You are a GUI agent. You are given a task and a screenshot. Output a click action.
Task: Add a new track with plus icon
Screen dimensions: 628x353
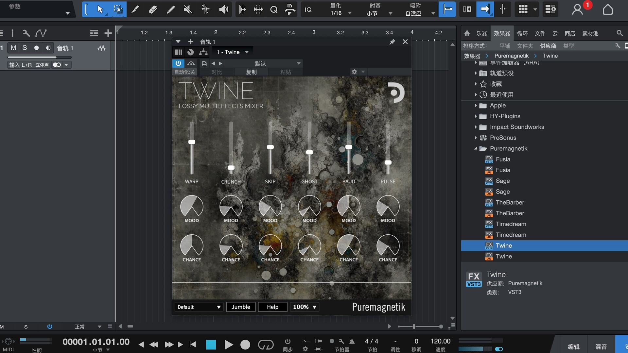click(x=108, y=33)
